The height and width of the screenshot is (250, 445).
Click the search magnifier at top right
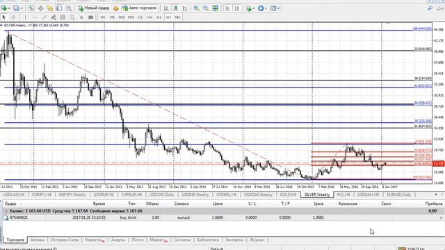(x=430, y=8)
